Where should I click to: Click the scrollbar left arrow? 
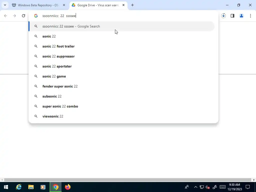tap(2, 180)
